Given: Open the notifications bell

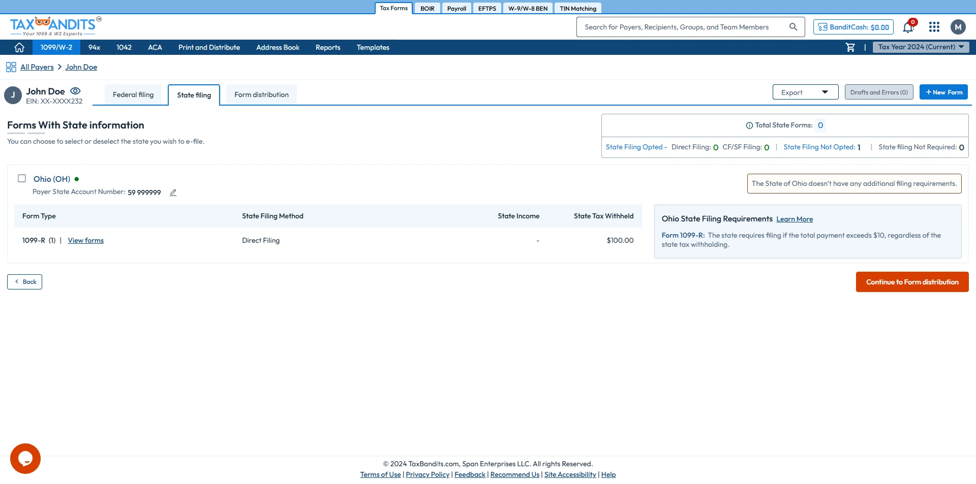Looking at the screenshot, I should 908,27.
